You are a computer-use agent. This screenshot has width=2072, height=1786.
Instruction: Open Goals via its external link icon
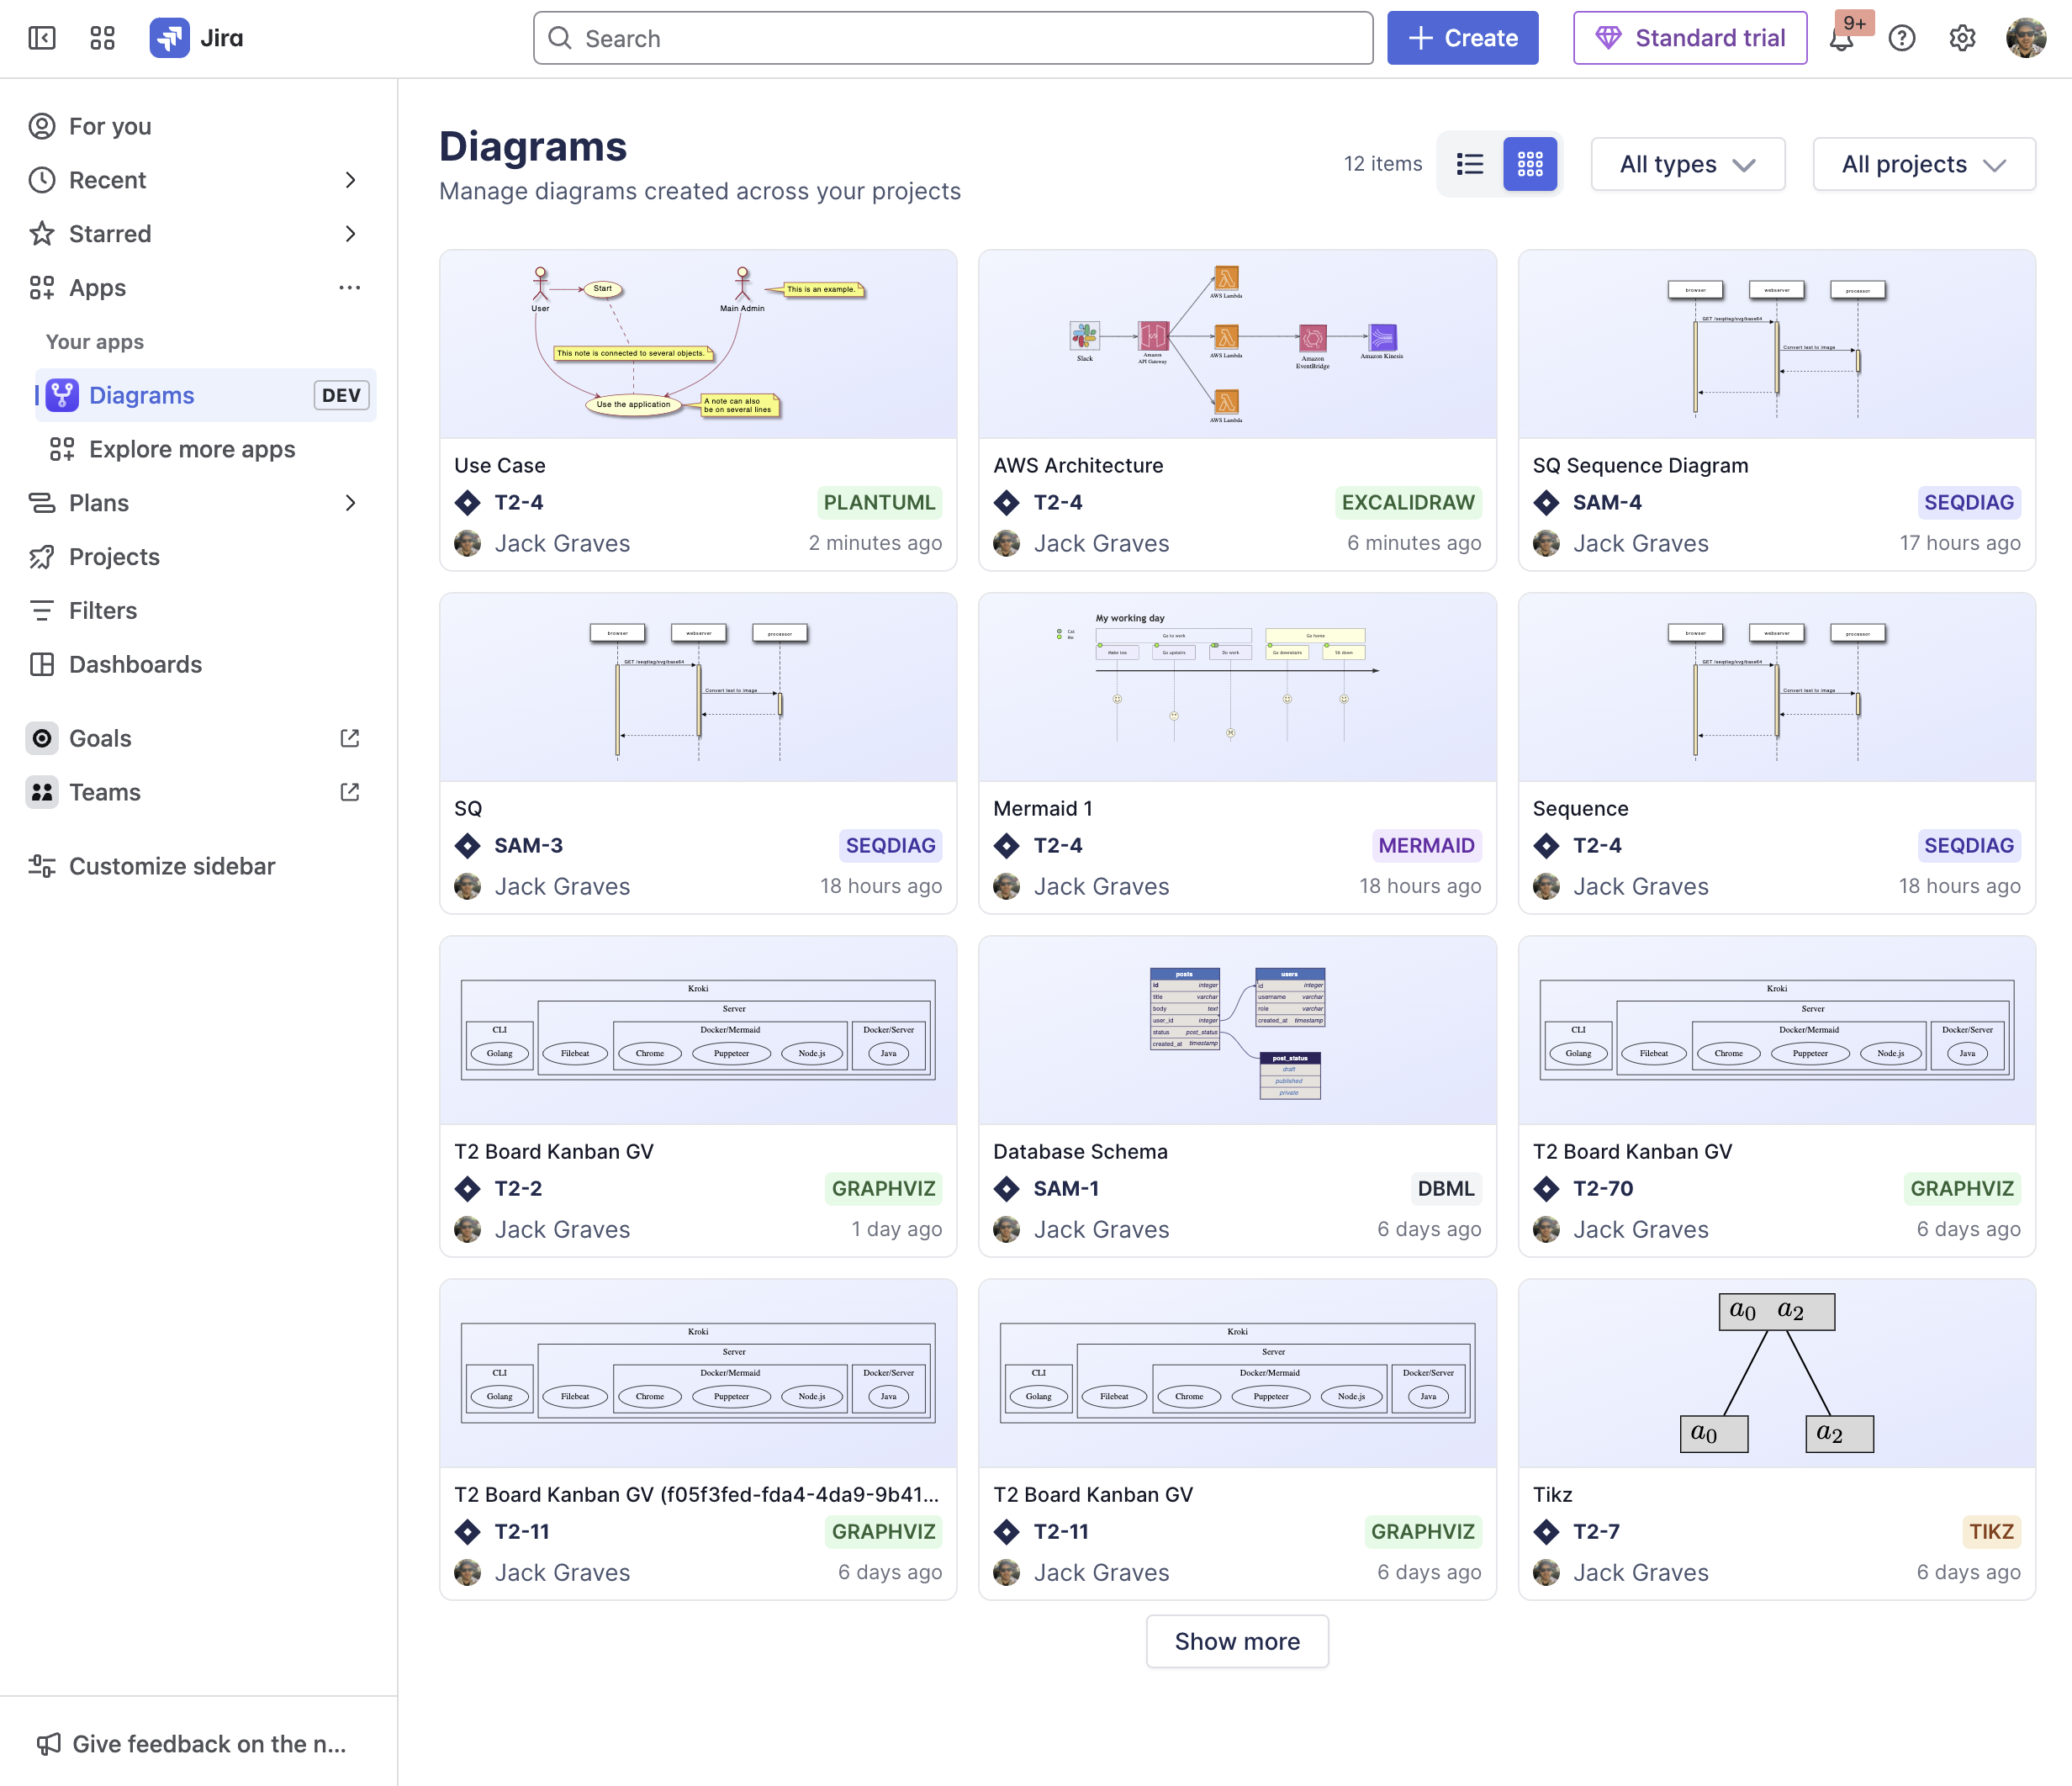tap(349, 738)
